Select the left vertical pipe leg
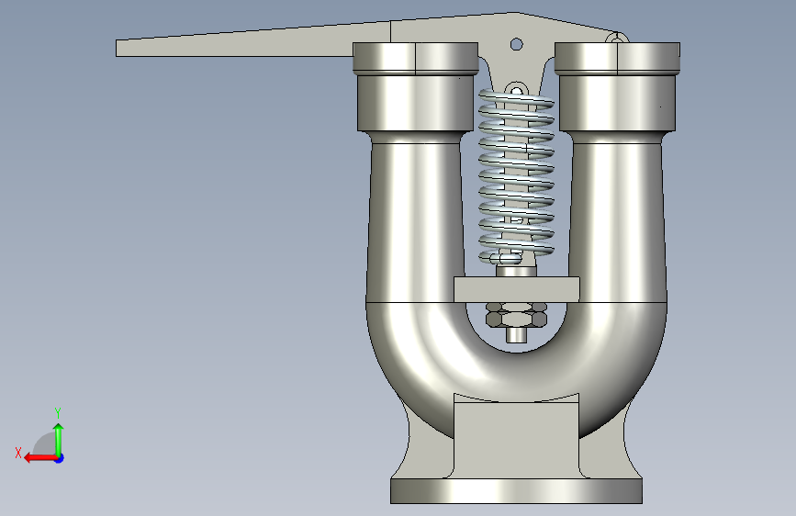Image resolution: width=796 pixels, height=516 pixels. (415, 221)
